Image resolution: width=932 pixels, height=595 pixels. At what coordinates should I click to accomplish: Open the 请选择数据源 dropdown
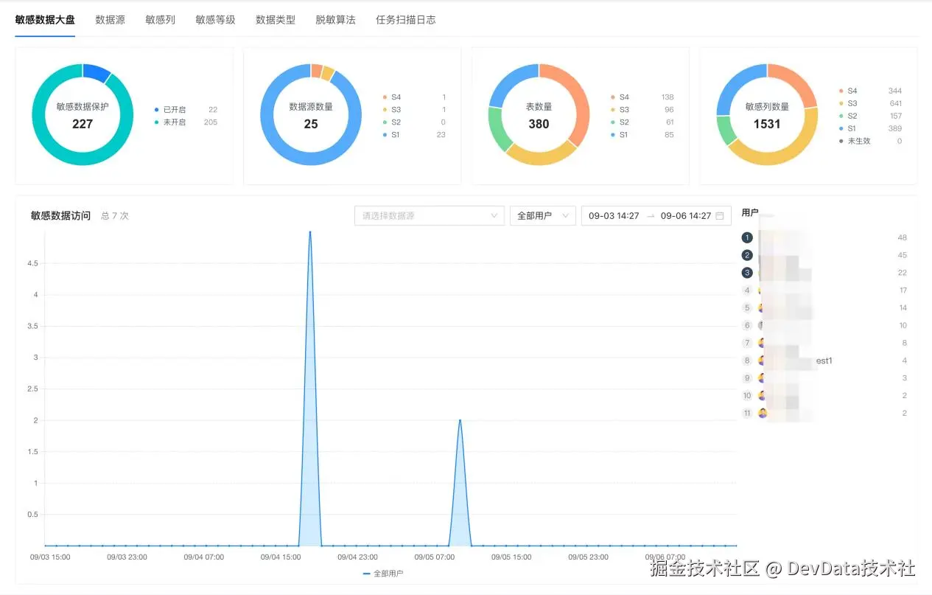[430, 215]
